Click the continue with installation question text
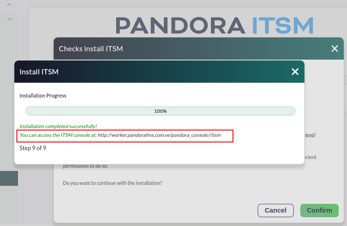The height and width of the screenshot is (226, 347). point(112,183)
